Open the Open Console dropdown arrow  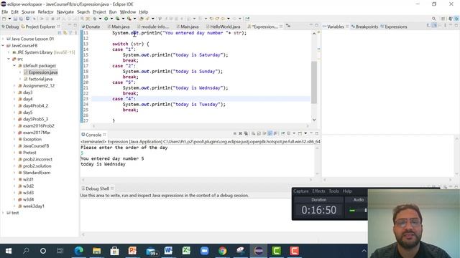[x=305, y=133]
